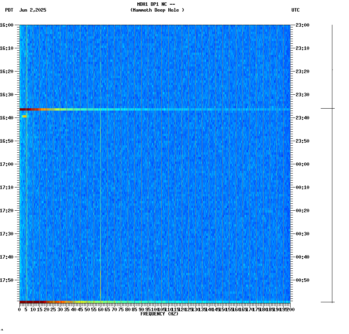Screen dimensions: 349x334
Task: Click the Jun 2,2025 date text
Action: [x=33, y=10]
